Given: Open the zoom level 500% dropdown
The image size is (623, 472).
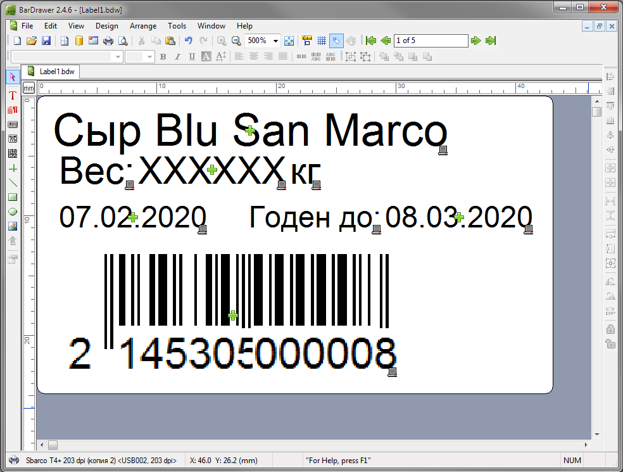Looking at the screenshot, I should click(x=275, y=41).
